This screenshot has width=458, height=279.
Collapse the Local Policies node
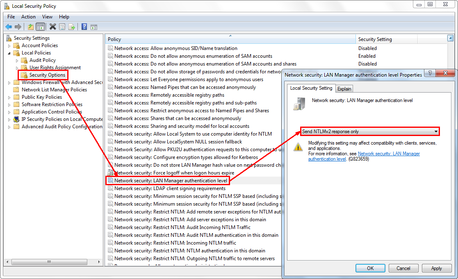tap(10, 52)
